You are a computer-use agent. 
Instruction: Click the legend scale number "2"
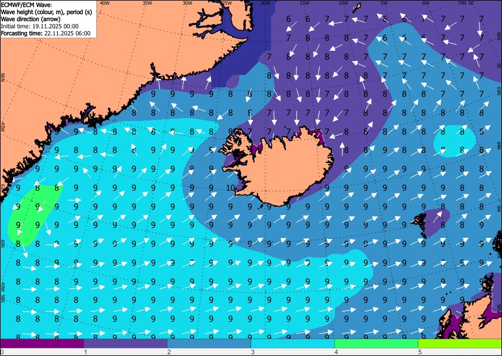[169, 352]
